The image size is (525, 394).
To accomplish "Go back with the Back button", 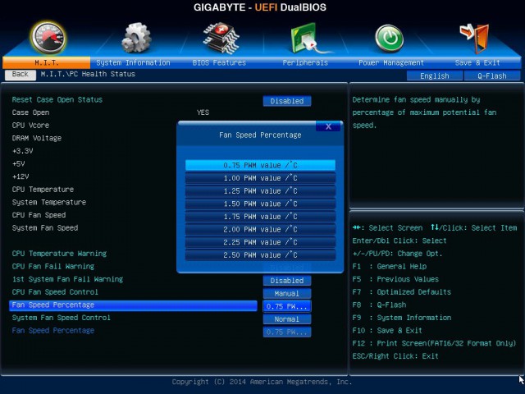I will 20,75.
